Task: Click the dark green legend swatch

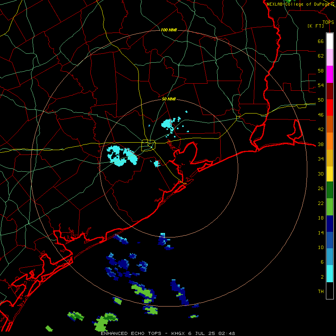Action: click(x=330, y=190)
